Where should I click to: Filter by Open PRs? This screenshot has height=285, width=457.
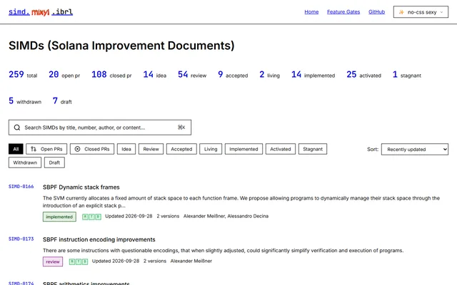click(x=46, y=149)
